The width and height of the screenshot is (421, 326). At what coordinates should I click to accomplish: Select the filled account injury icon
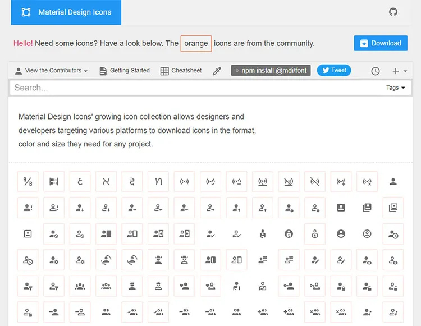click(236, 286)
